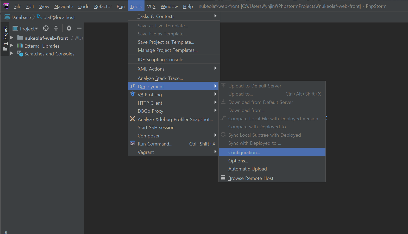Open Project panel settings gear
The image size is (408, 234).
click(69, 28)
